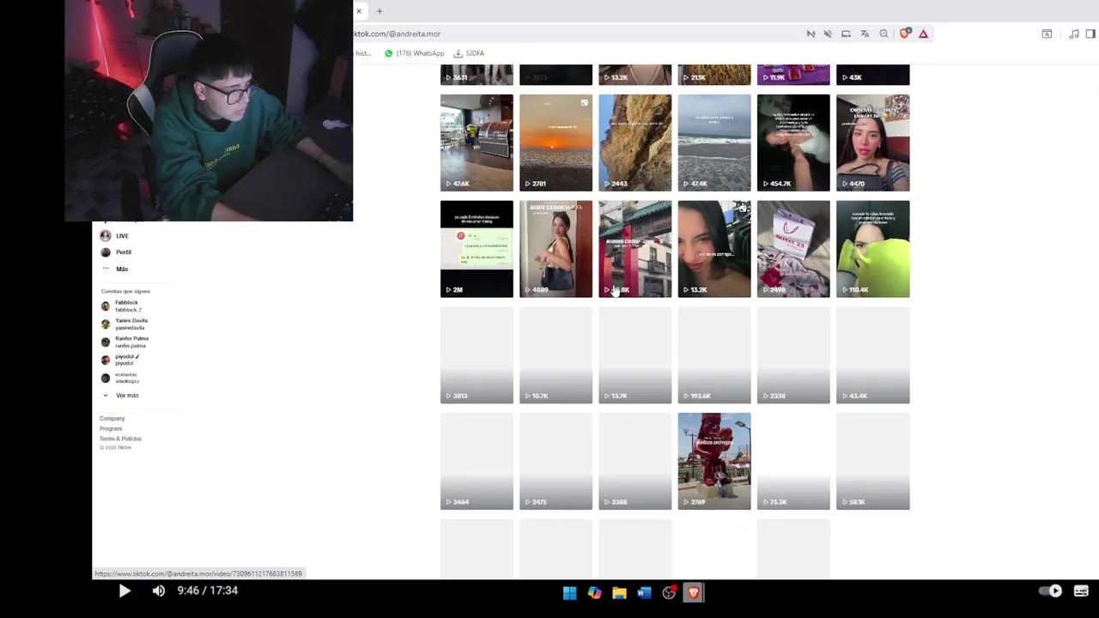This screenshot has height=618, width=1099.
Task: Open the Más menu in sidebar
Action: click(114, 269)
